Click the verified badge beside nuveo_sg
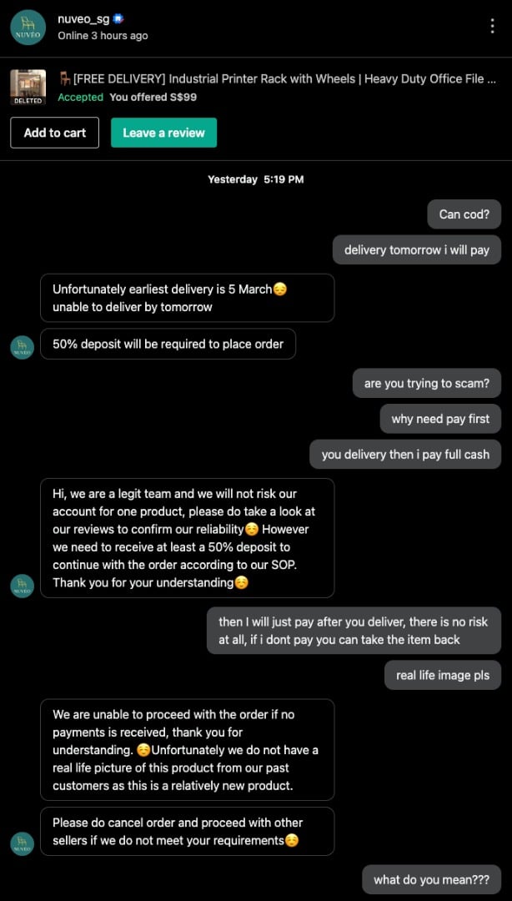Image resolution: width=512 pixels, height=901 pixels. point(118,18)
